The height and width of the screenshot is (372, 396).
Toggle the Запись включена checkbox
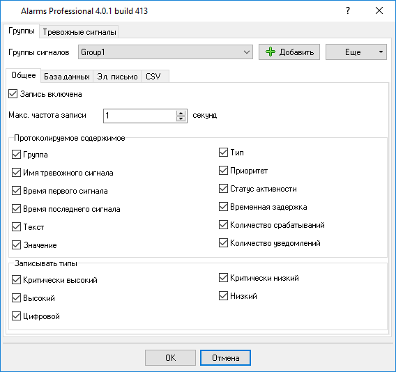click(13, 94)
